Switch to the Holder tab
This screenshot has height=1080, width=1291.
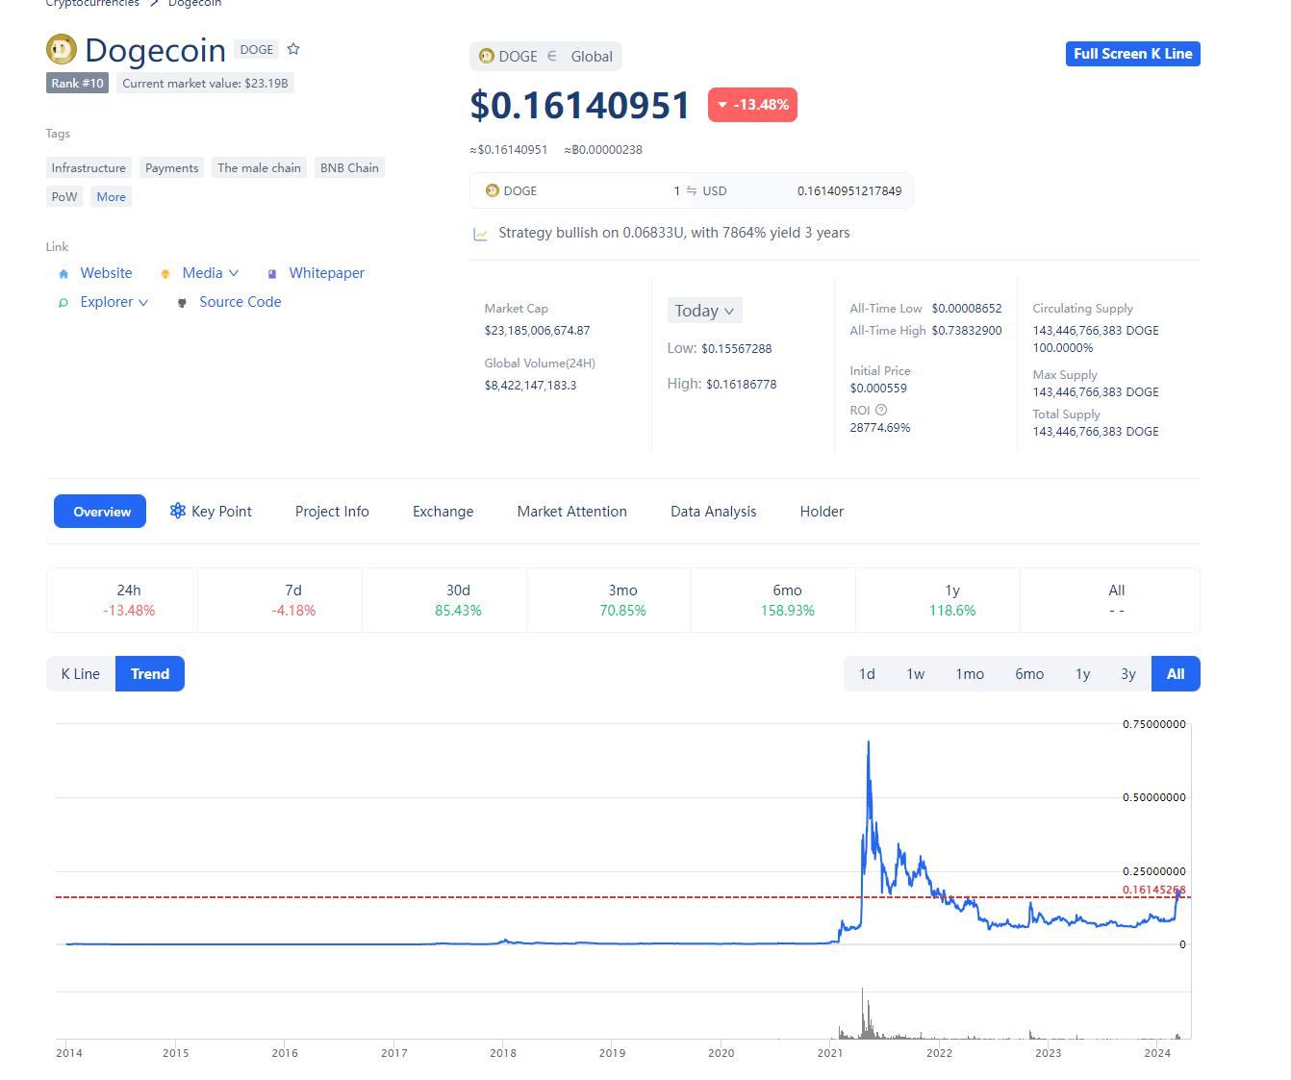click(822, 512)
